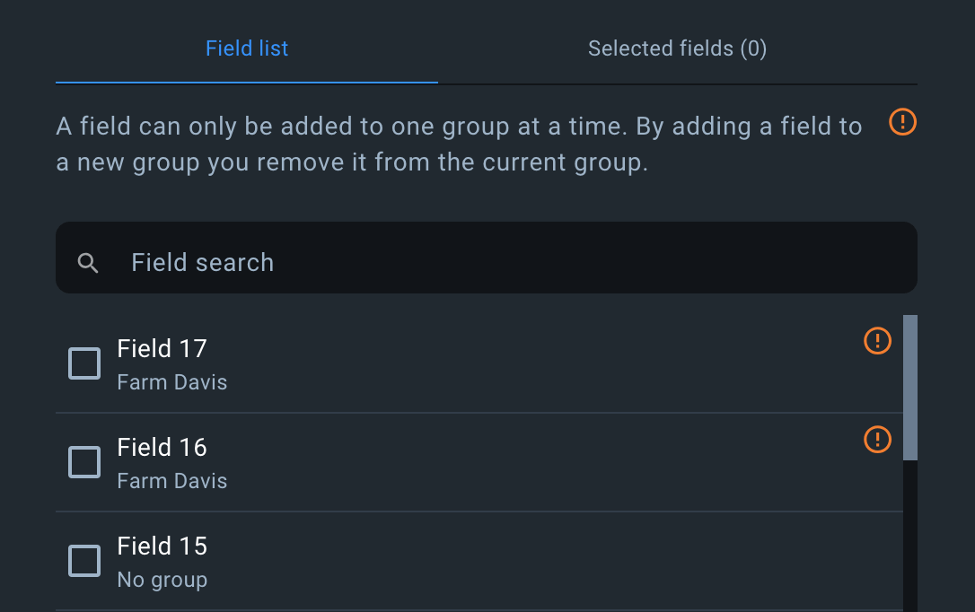Click the Farm Davis label under Field 17
Image resolution: width=975 pixels, height=612 pixels.
click(171, 381)
